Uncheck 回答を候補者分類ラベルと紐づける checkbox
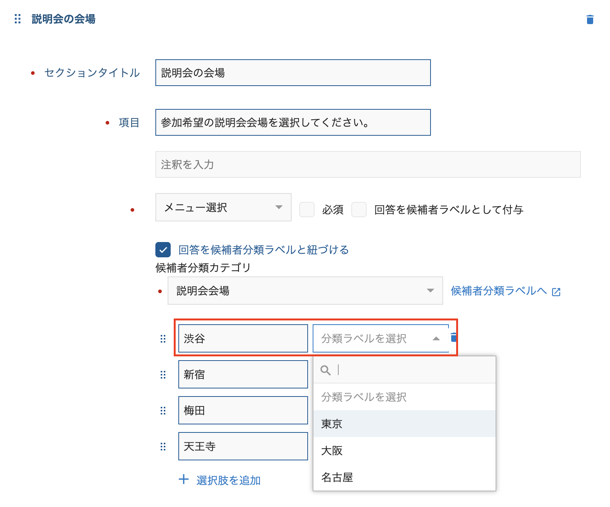Image resolution: width=610 pixels, height=507 pixels. click(x=163, y=250)
